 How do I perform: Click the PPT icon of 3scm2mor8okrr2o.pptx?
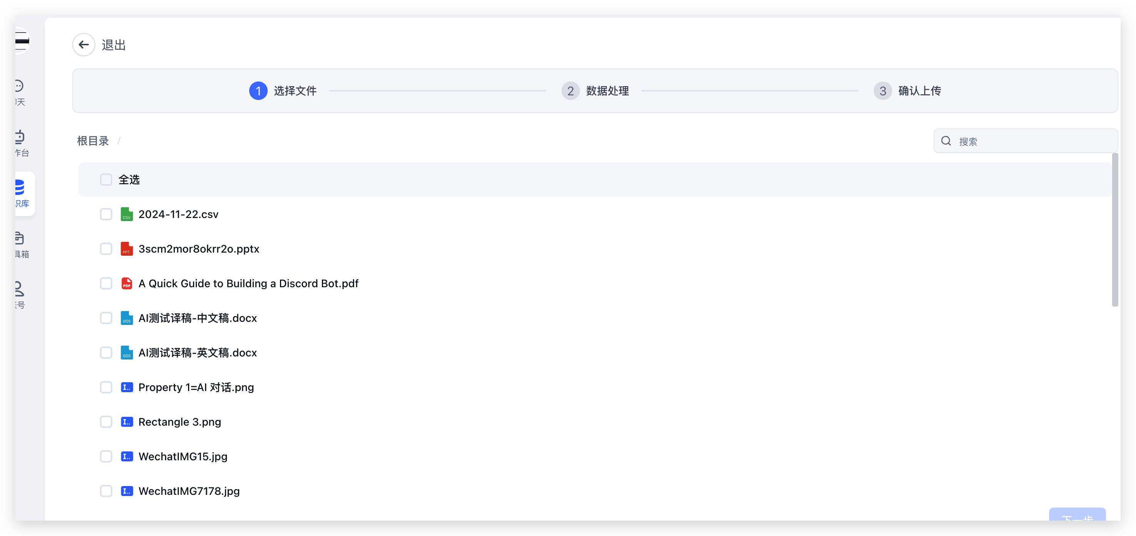127,249
